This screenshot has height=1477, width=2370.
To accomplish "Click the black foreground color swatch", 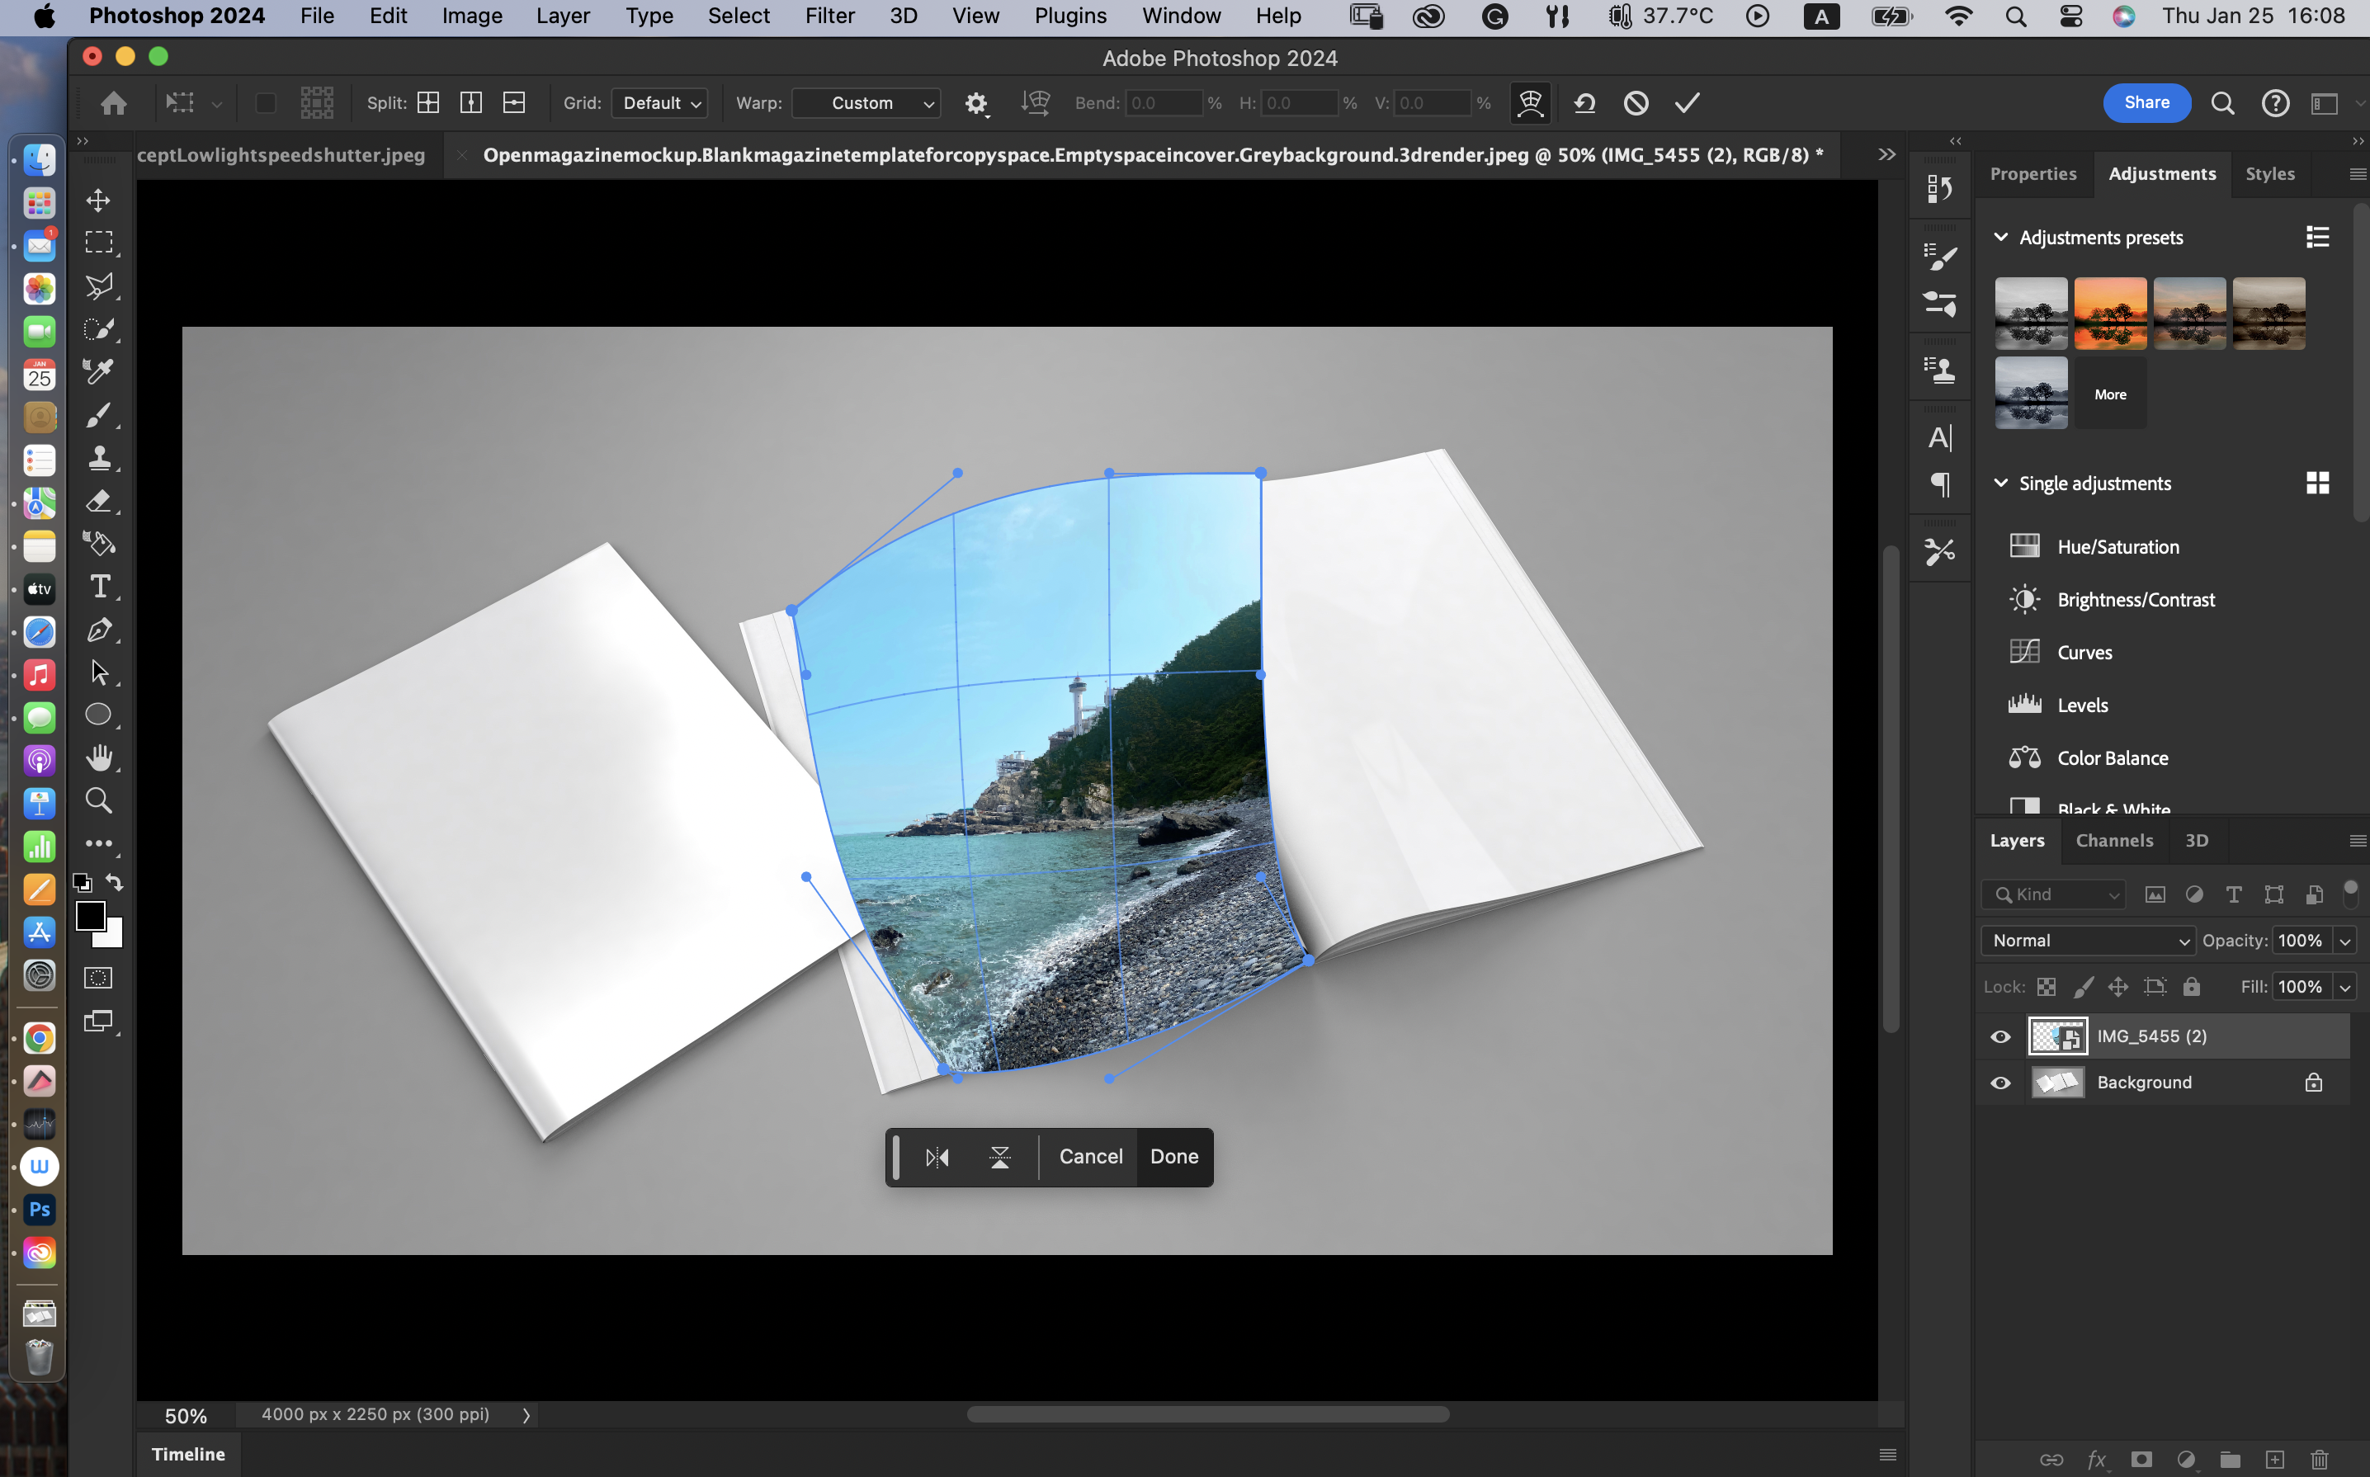I will click(x=90, y=914).
